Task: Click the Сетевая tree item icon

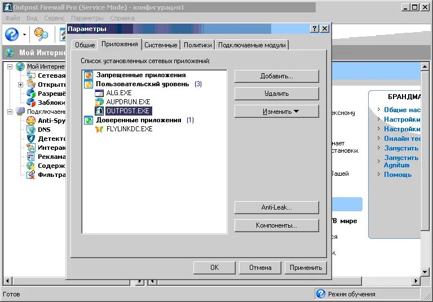Action: 31,75
